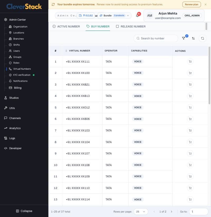Click cart icon for number ending XX104

tap(190, 142)
